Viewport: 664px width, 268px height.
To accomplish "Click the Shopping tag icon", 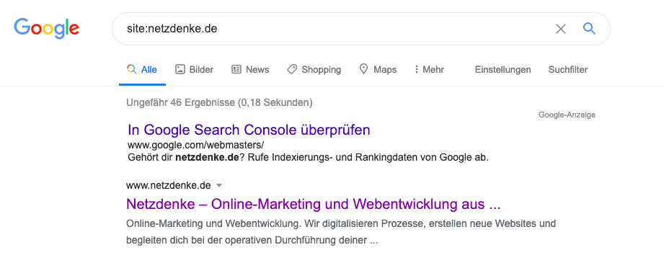I will tap(292, 69).
